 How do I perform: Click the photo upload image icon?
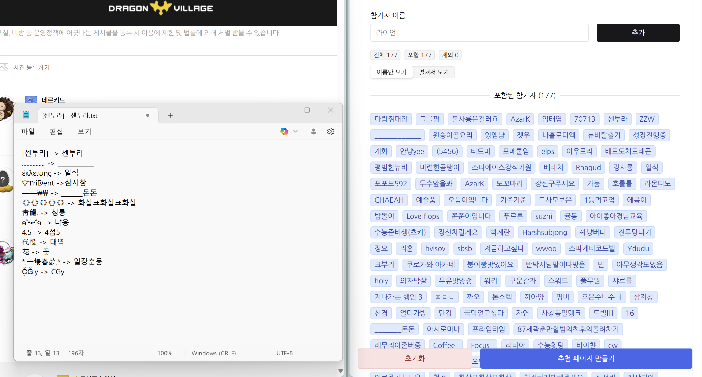(4, 67)
